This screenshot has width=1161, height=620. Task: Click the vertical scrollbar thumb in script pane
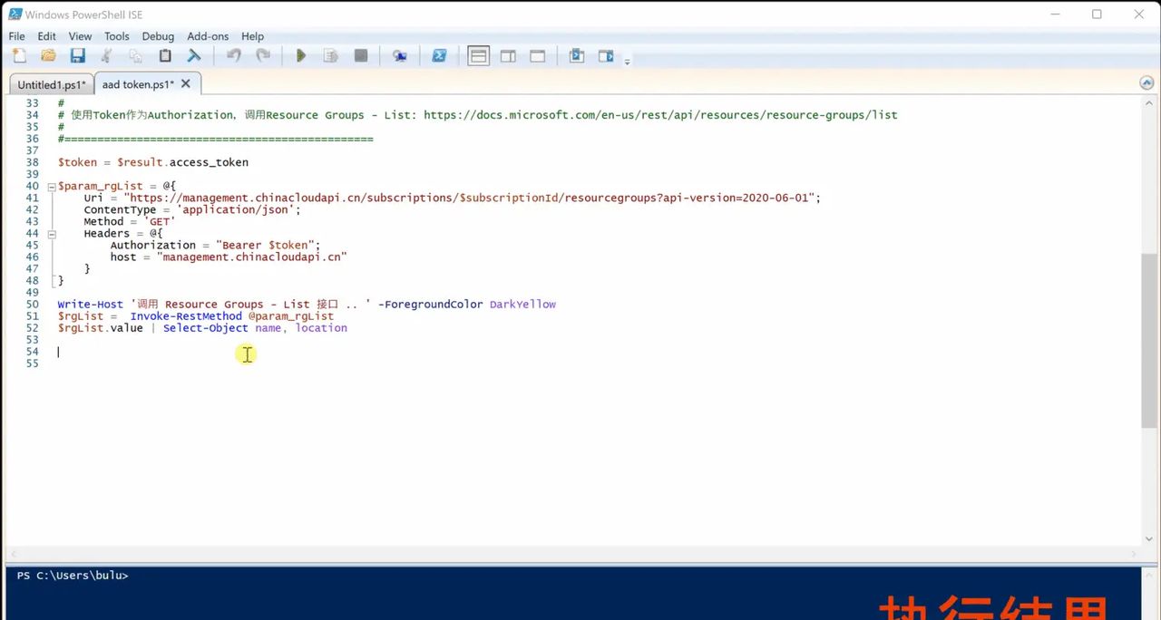click(1149, 340)
